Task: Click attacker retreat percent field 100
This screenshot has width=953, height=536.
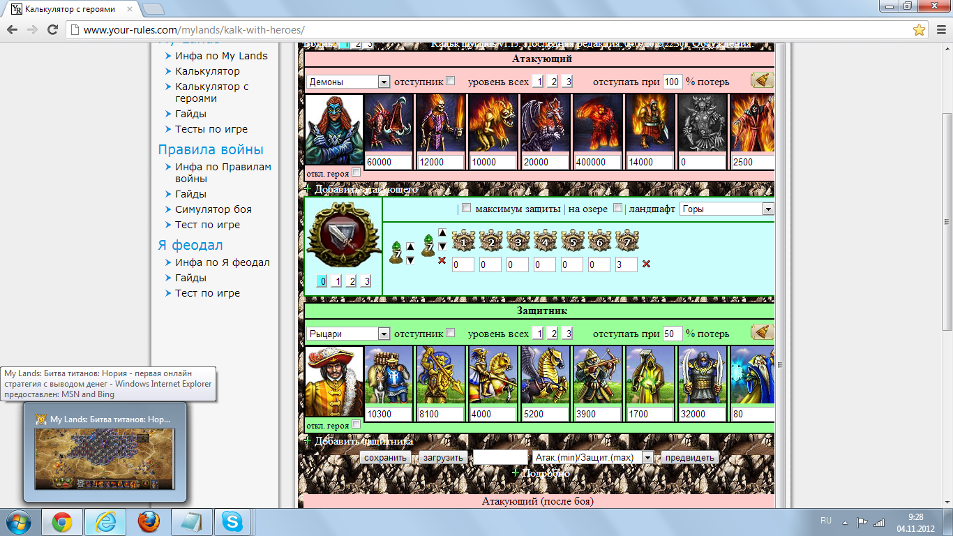Action: 673,82
